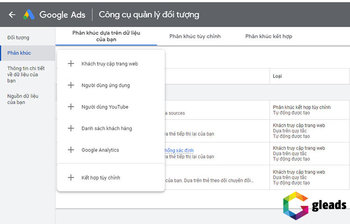Click the Dựa trên thẻ theo dõi chuyển đổi text

pyautogui.click(x=219, y=180)
